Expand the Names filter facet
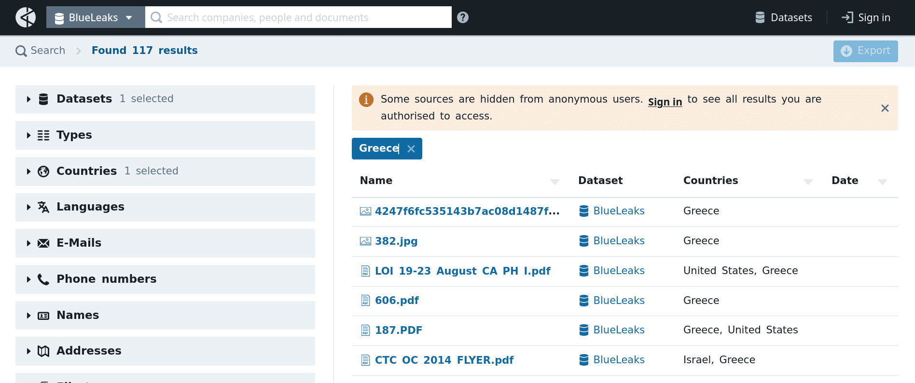The width and height of the screenshot is (915, 383). click(x=165, y=315)
